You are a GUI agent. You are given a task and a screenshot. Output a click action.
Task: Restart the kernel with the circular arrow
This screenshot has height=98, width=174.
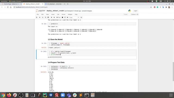tap(65, 17)
